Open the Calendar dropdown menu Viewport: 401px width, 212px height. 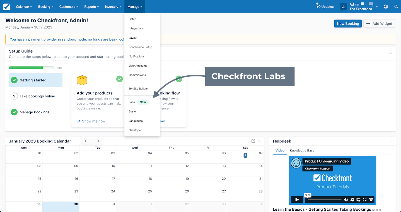point(24,7)
